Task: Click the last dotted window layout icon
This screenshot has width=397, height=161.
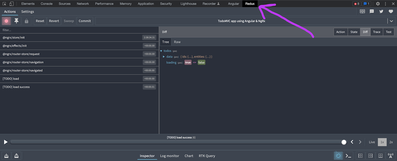Action: [x=381, y=156]
